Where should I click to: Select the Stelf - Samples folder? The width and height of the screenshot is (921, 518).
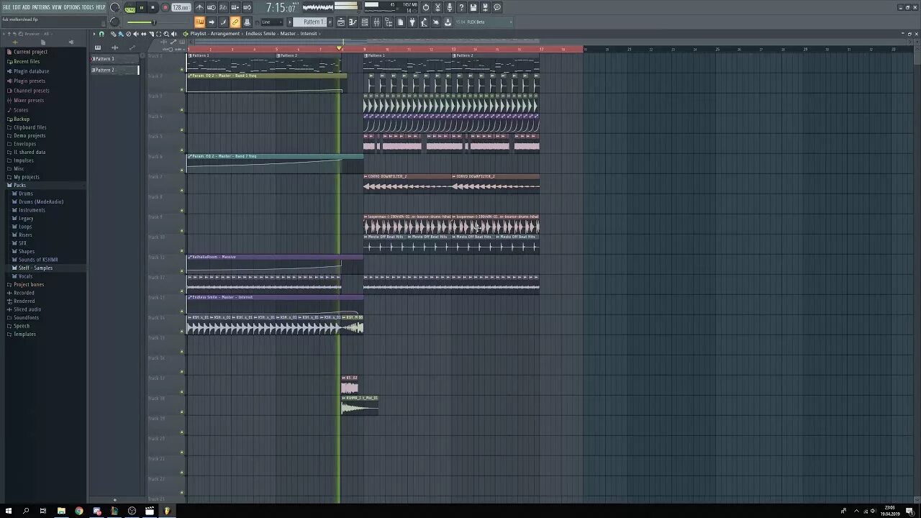(35, 268)
